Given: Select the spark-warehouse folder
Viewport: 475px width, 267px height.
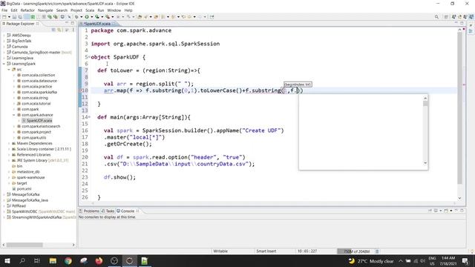Looking at the screenshot, I should pyautogui.click(x=30, y=177).
